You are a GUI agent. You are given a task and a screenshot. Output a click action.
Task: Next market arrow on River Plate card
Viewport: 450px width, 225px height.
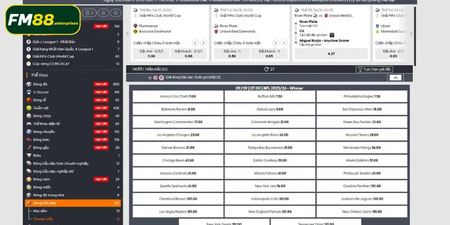click(284, 43)
